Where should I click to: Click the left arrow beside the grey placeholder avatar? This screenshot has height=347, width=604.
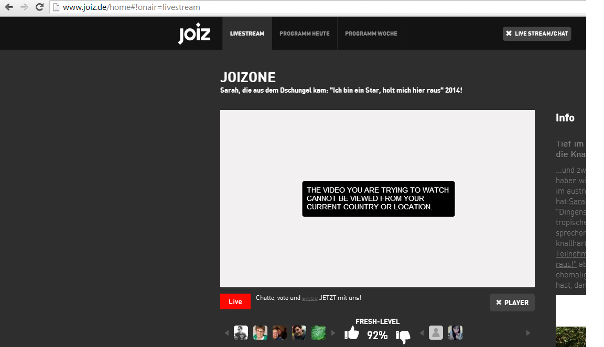422,333
